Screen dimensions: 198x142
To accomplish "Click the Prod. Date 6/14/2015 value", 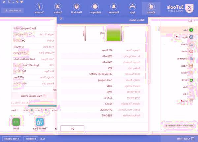I will point(18,47).
